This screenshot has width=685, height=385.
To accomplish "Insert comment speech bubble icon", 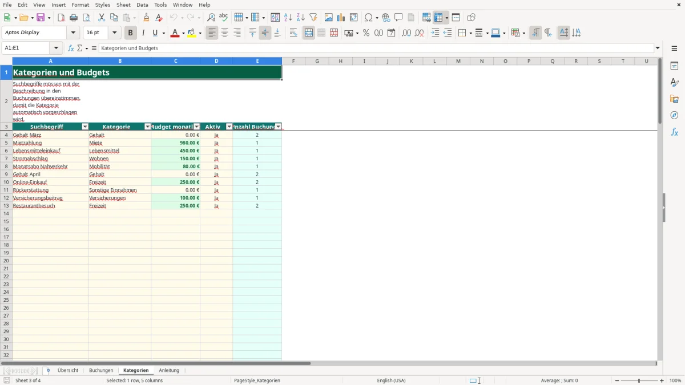I will [x=398, y=18].
